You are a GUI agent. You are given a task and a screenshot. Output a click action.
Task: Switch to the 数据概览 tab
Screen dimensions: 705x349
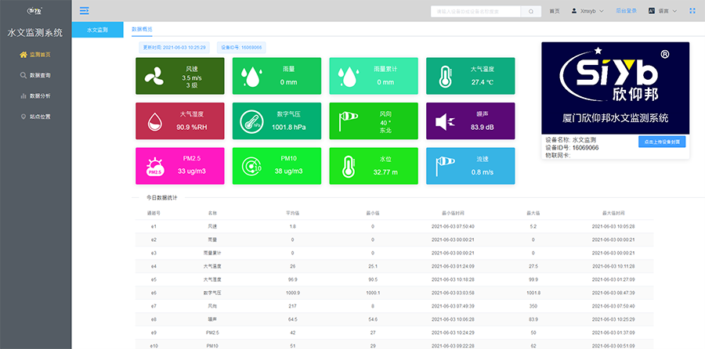(142, 29)
